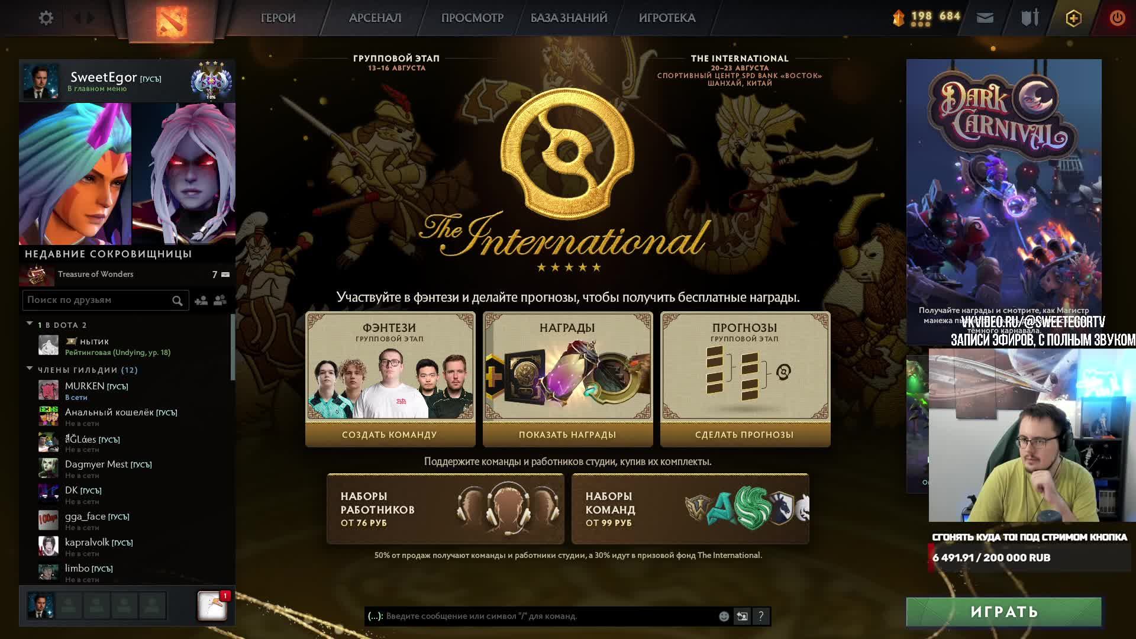The image size is (1136, 639).
Task: Collapse the "В DOTA 2" friends group
Action: 30,324
